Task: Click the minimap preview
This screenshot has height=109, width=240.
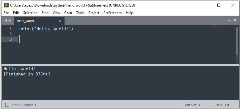Action: (x=216, y=26)
